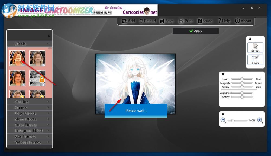Image resolution: width=271 pixels, height=156 pixels.
Task: Click the Reload arrow icon
Action: (141, 21)
